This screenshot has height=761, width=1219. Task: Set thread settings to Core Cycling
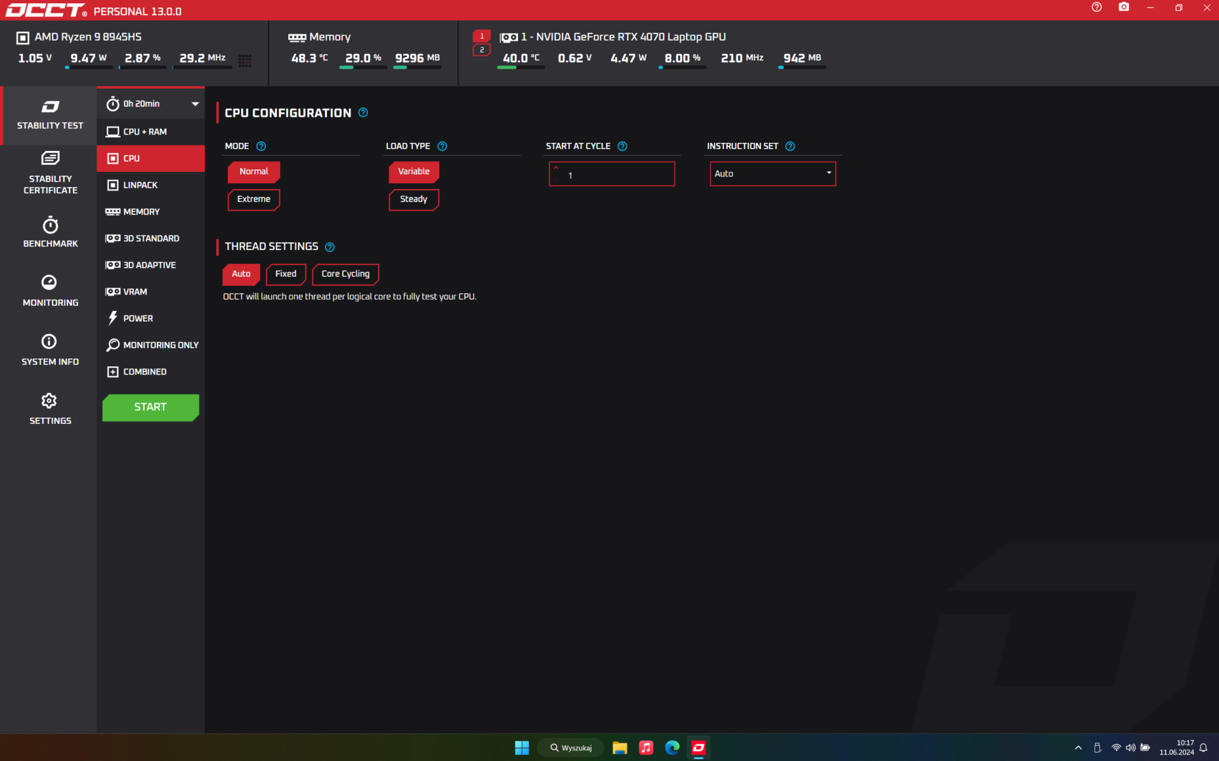pos(345,274)
